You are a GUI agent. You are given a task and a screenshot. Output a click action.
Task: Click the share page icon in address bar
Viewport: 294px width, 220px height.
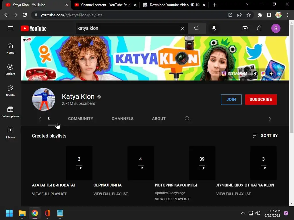(x=239, y=15)
